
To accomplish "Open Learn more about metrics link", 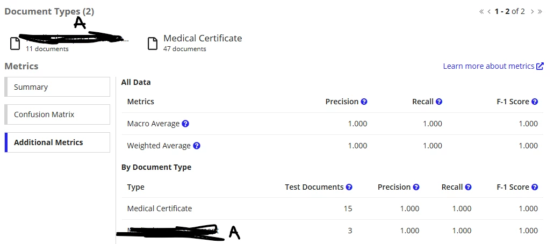I will (x=493, y=66).
